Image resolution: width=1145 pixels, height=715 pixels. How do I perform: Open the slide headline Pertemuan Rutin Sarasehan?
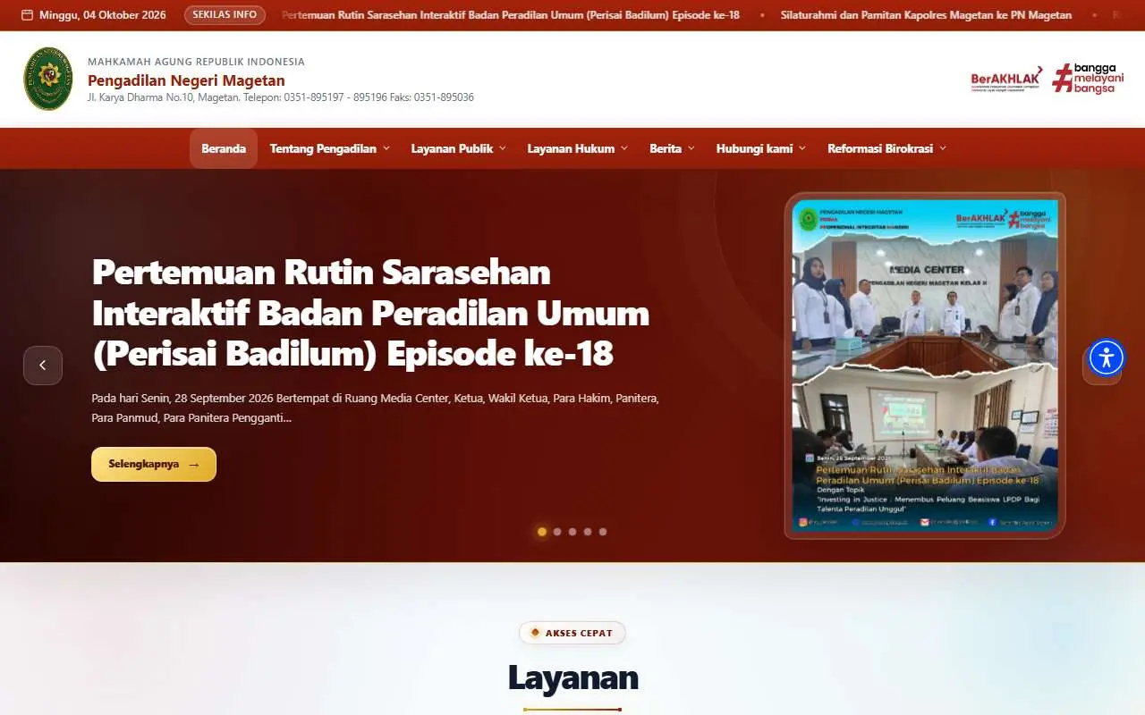pos(370,312)
